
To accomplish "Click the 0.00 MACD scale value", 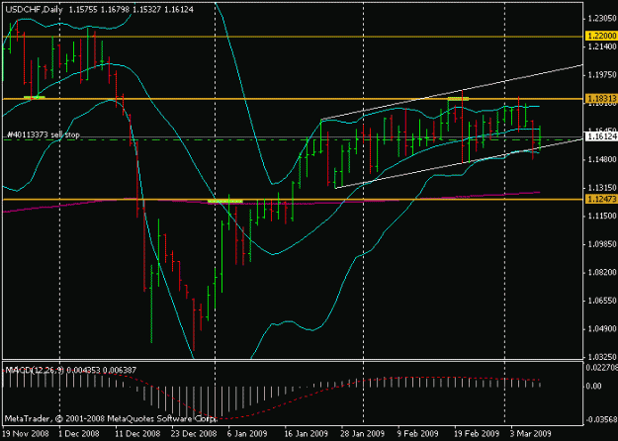I will click(594, 387).
